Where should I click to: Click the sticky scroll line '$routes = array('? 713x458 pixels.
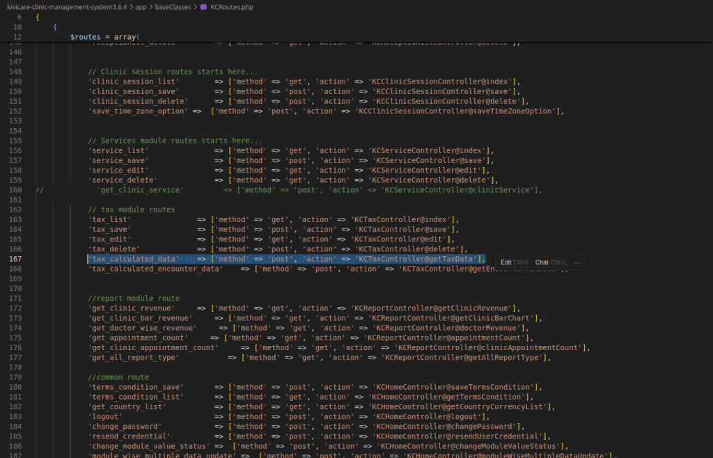click(105, 36)
